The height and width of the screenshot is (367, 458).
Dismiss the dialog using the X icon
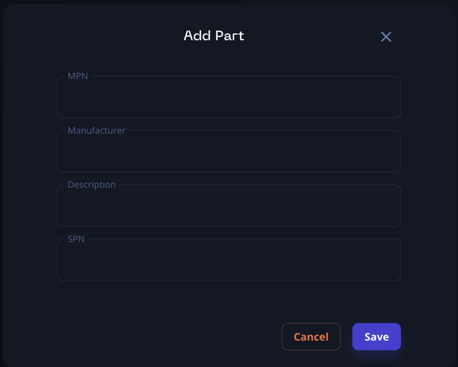[386, 37]
